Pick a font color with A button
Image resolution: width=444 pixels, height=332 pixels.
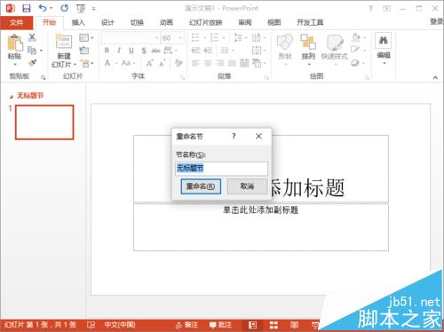(107, 63)
